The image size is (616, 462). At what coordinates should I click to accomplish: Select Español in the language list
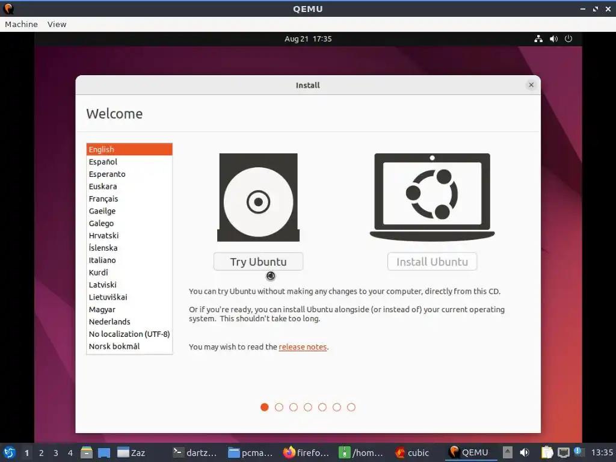point(129,162)
